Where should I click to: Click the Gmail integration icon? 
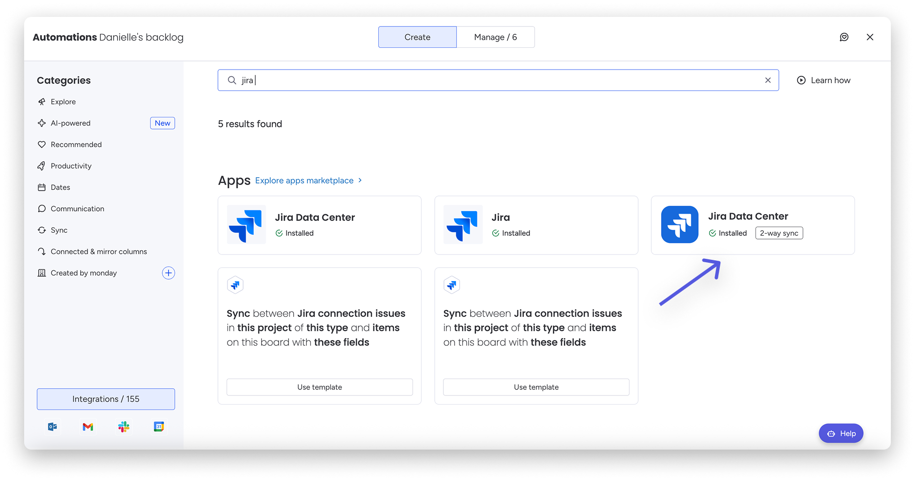pyautogui.click(x=88, y=426)
